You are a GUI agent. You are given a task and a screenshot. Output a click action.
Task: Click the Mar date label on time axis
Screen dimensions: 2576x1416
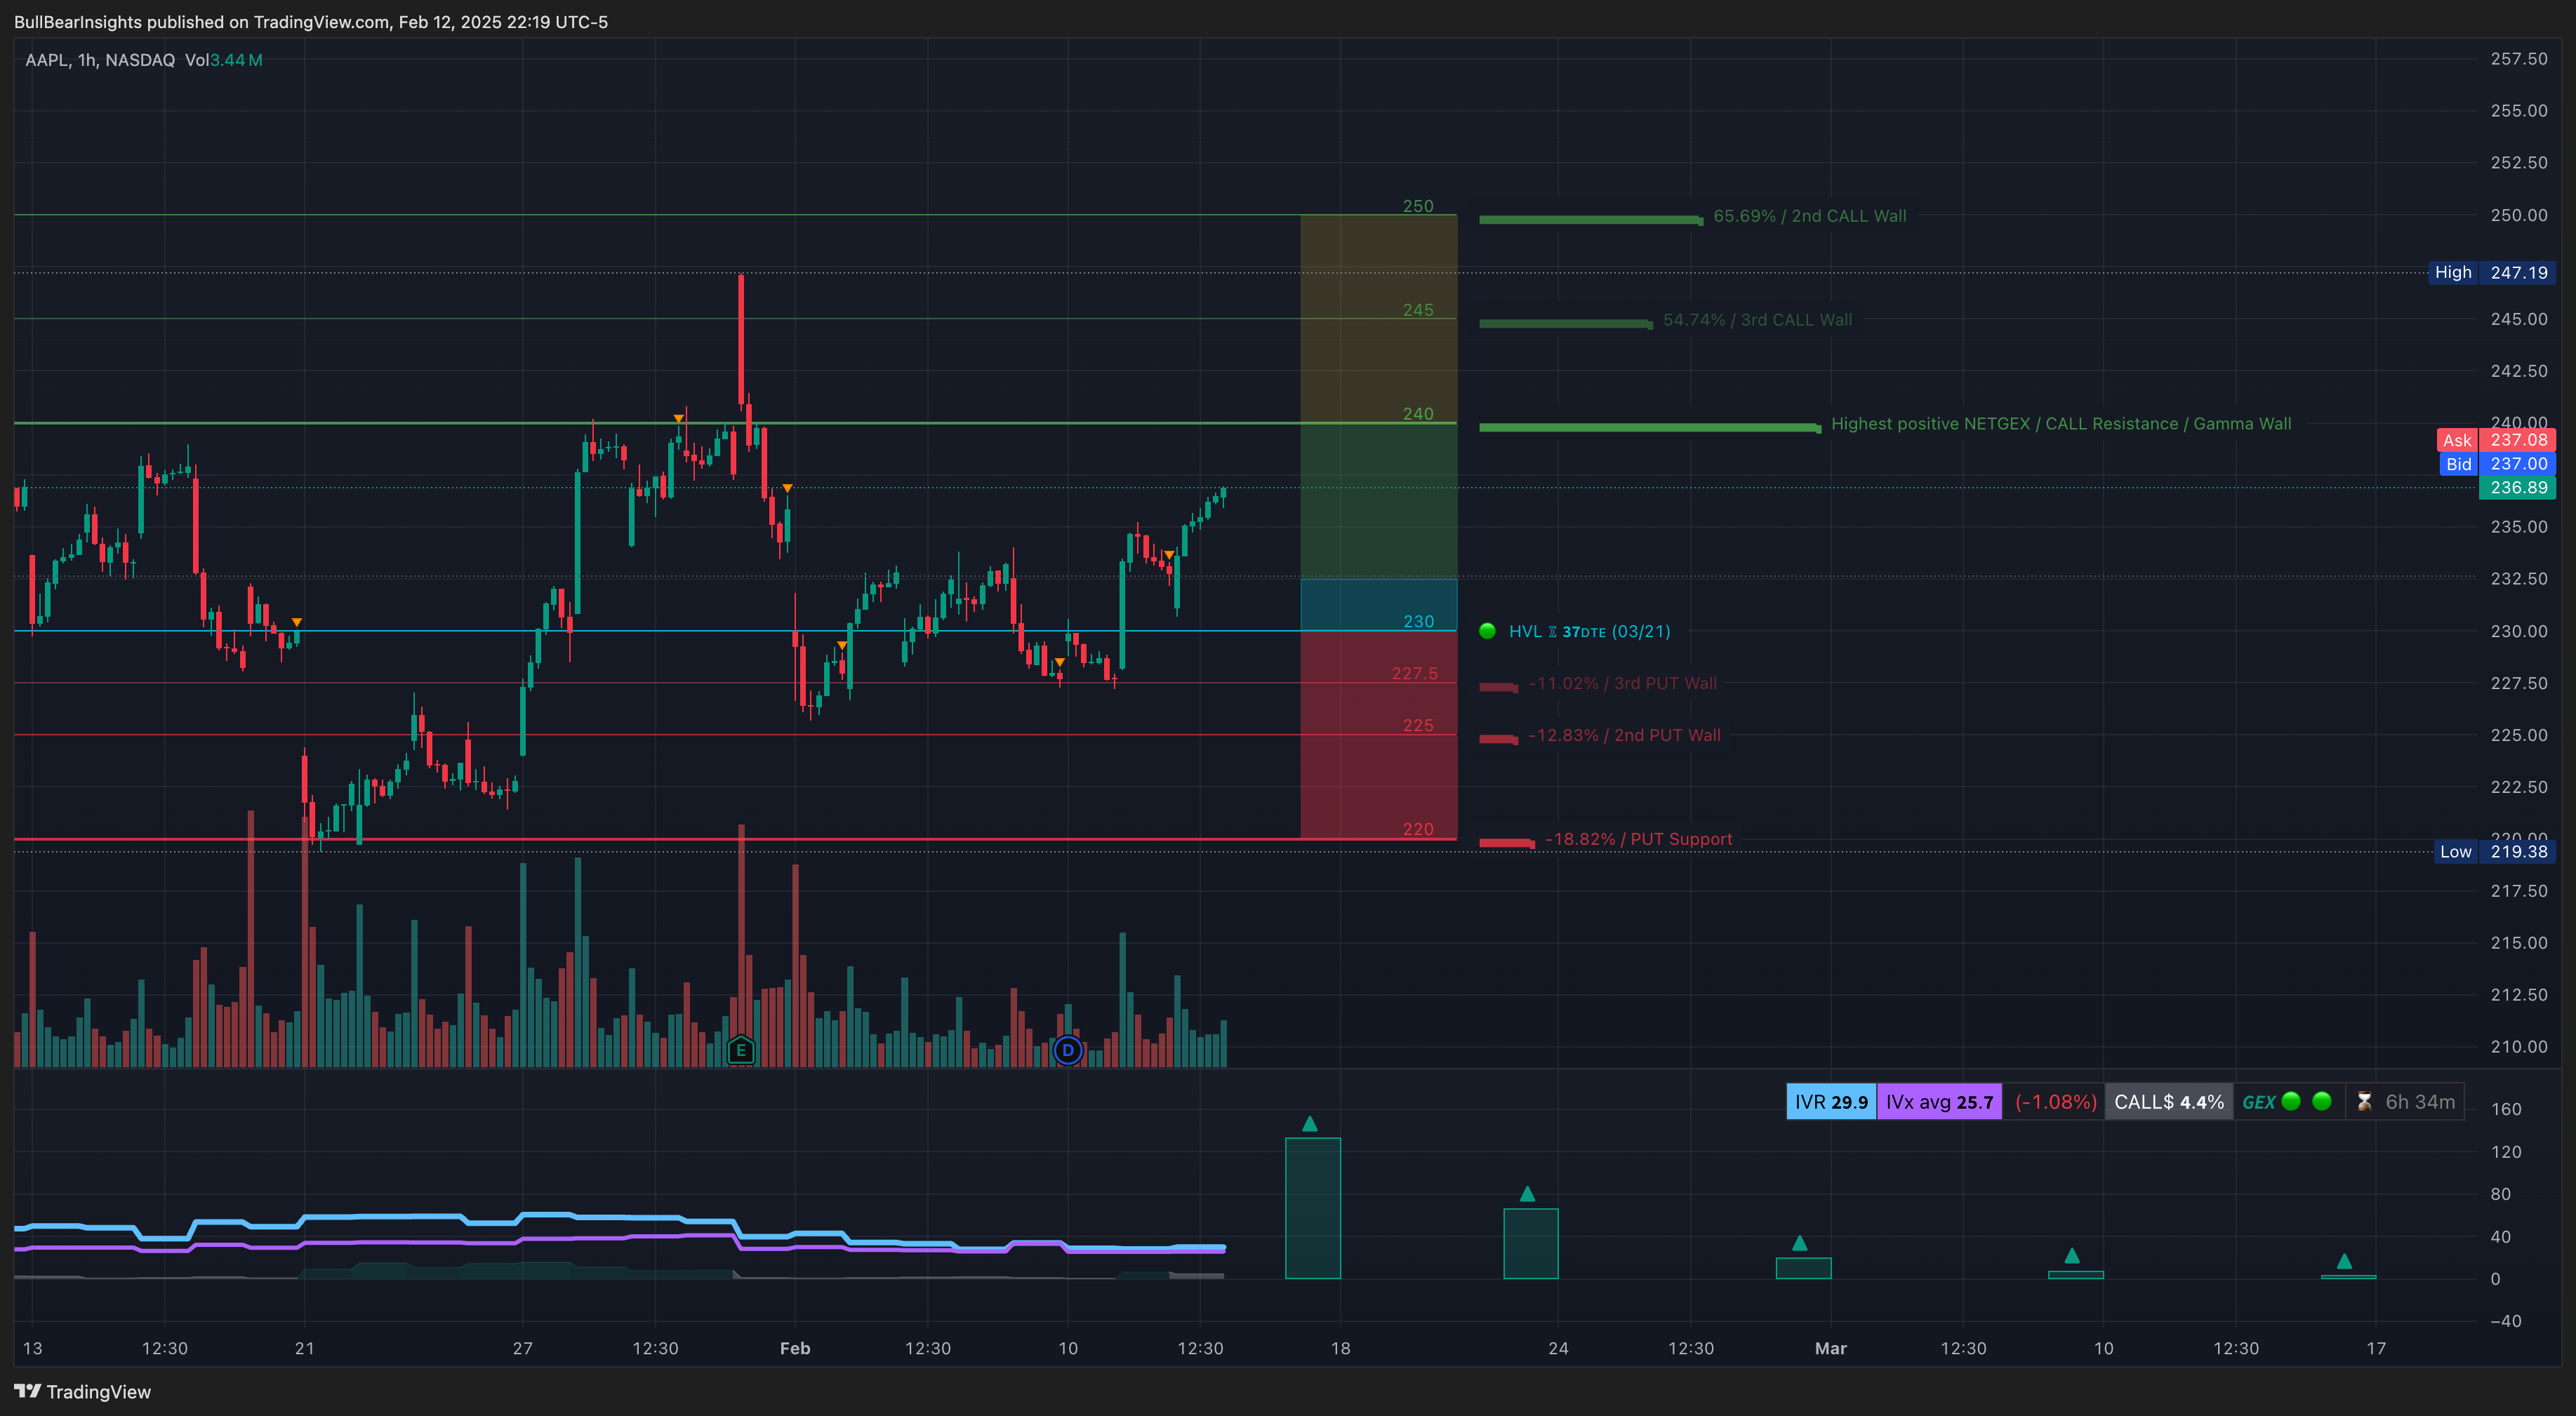click(1831, 1348)
